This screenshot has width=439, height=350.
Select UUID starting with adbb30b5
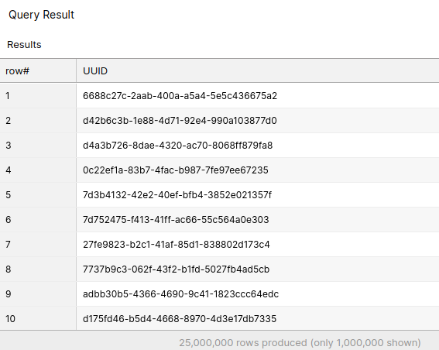(181, 294)
